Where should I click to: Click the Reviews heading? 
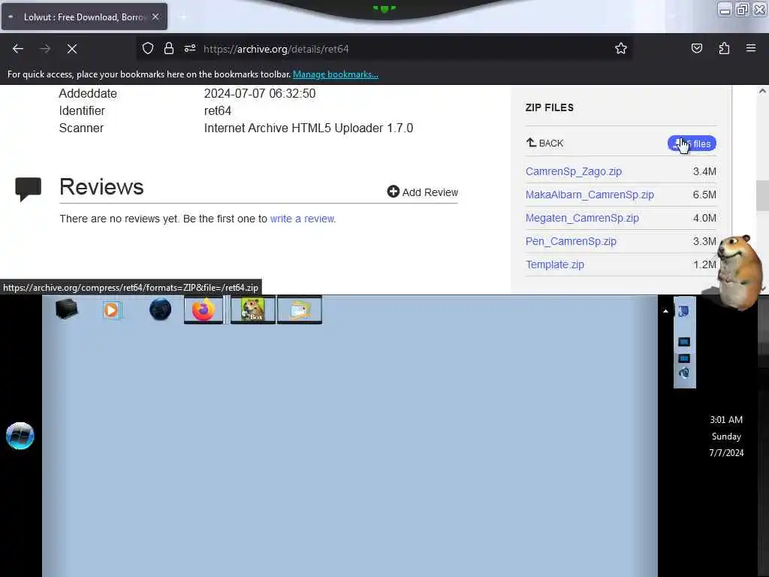(101, 187)
